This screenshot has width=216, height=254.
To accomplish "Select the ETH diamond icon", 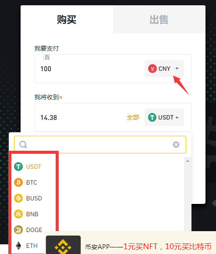I will pos(18,246).
